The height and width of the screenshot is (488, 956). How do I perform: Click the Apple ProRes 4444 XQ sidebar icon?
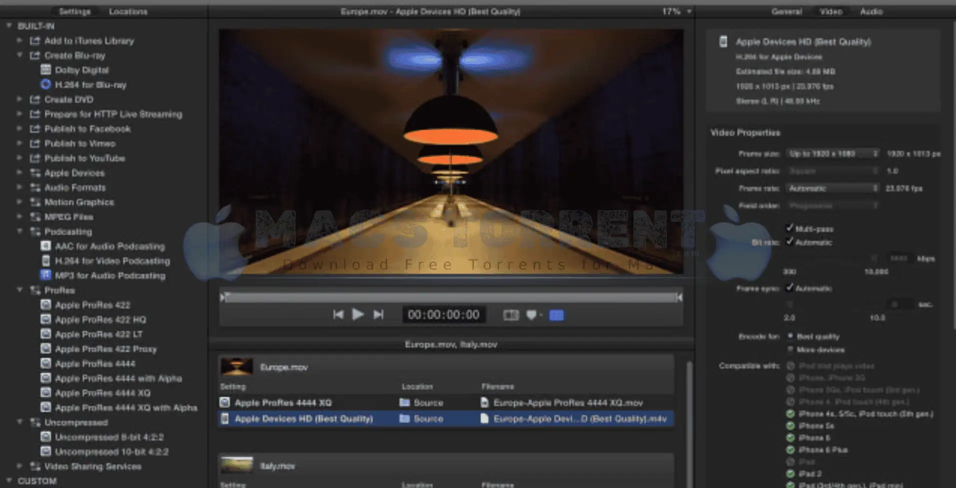tap(46, 392)
